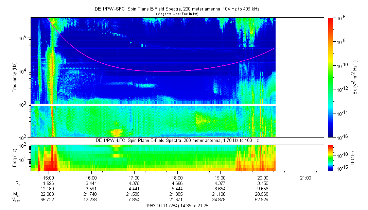The height and width of the screenshot is (210, 368).
Task: Click the L value 12.180
Action: point(49,188)
